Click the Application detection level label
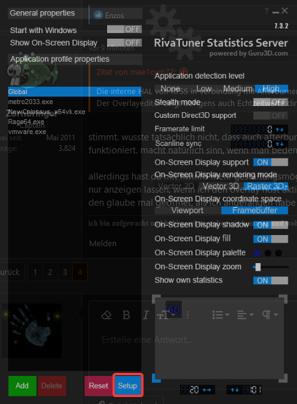This screenshot has width=297, height=404. coord(199,76)
